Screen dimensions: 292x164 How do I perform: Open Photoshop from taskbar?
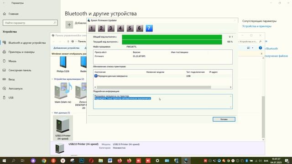[x=82, y=161]
